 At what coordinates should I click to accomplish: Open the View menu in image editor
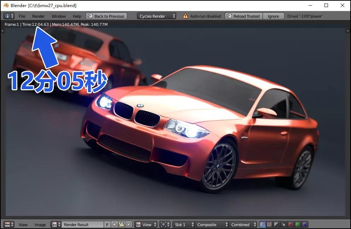[x=23, y=224]
